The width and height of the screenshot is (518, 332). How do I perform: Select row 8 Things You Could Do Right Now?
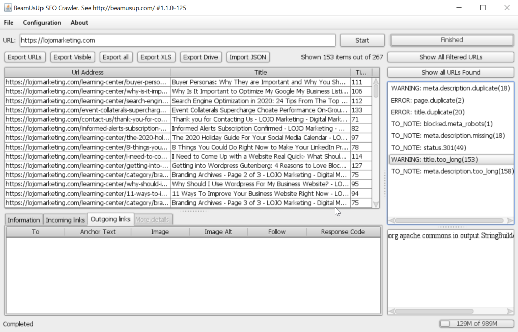click(188, 147)
